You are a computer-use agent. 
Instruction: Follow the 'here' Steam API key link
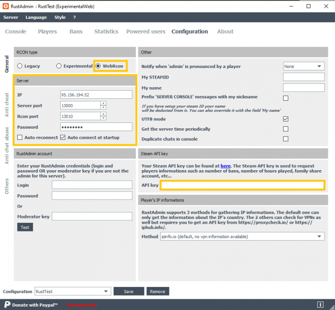(x=225, y=166)
